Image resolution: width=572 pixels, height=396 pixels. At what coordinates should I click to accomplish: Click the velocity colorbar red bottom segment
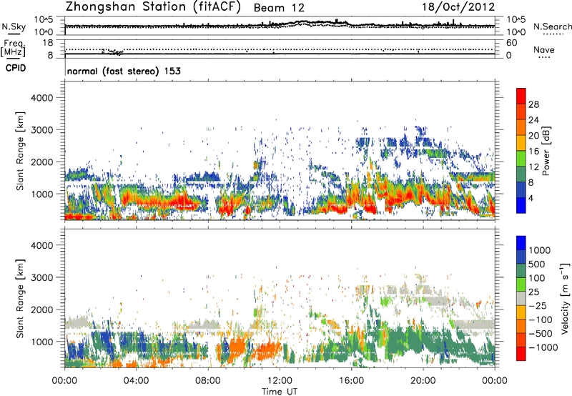[x=521, y=354]
